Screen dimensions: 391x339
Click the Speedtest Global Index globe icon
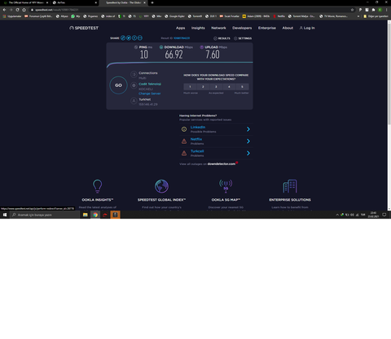(x=161, y=186)
